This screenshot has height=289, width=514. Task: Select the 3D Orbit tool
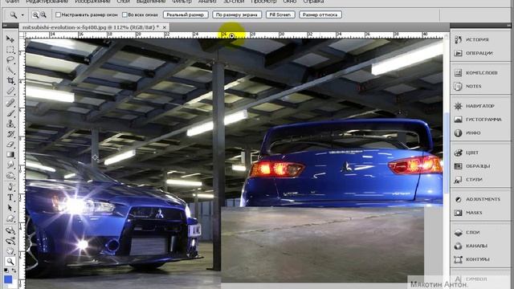[10, 241]
